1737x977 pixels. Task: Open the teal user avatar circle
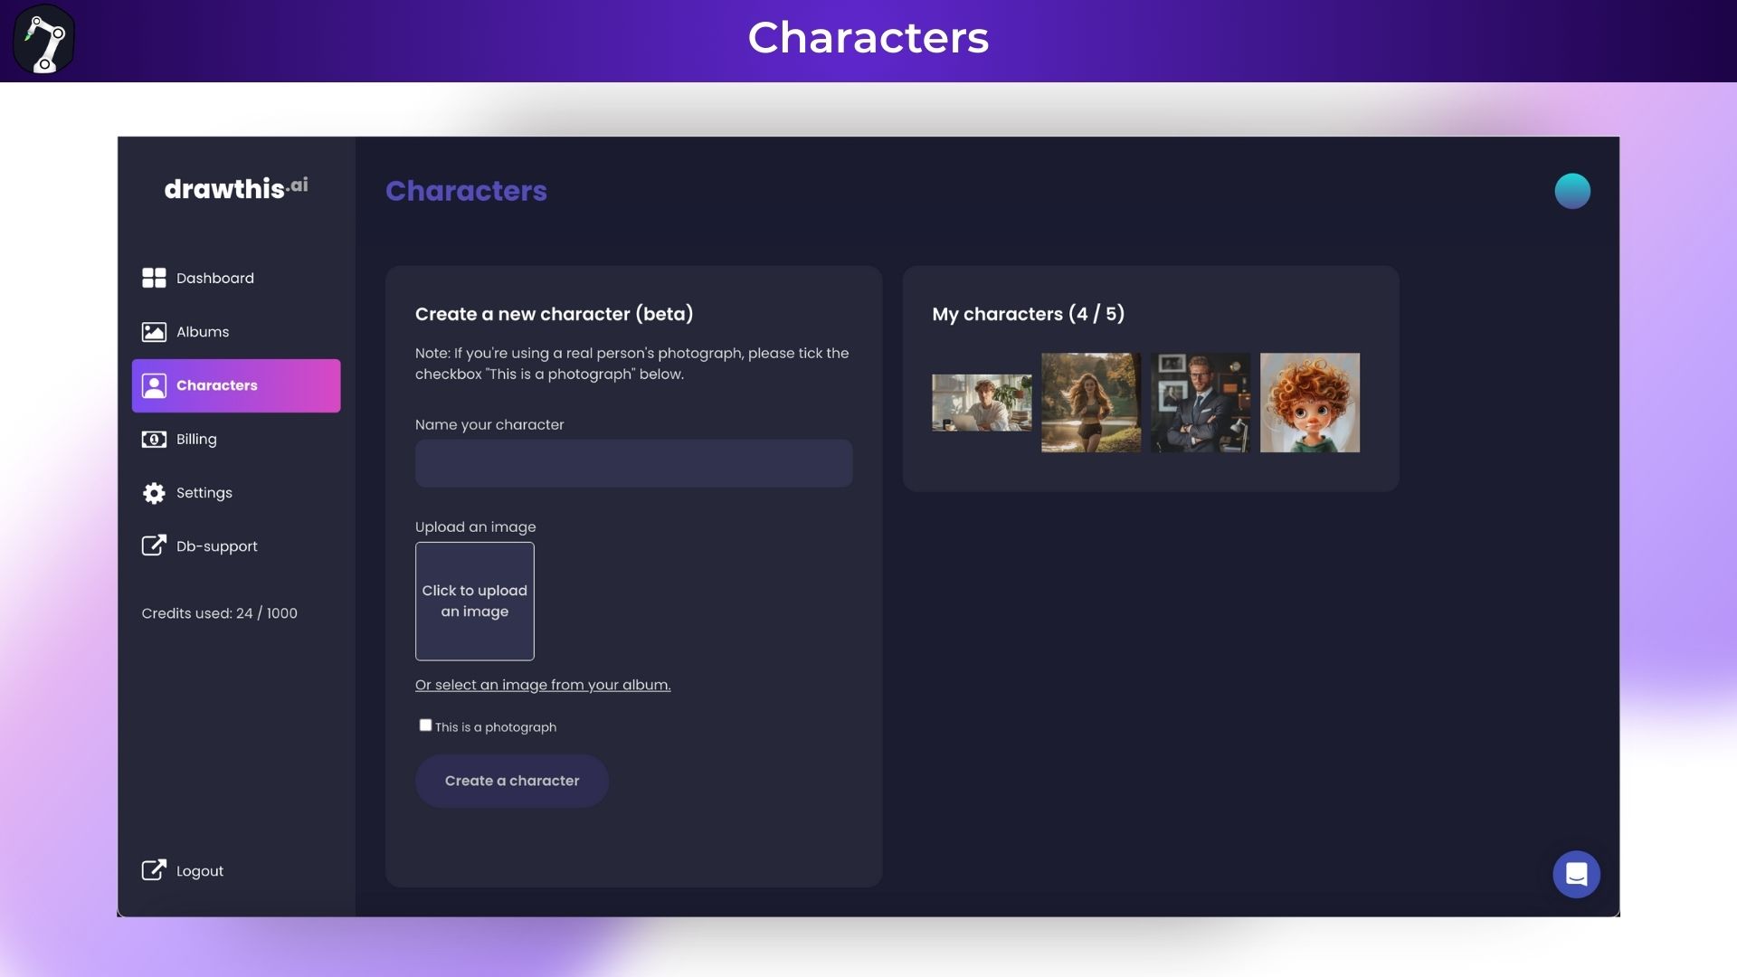click(x=1572, y=191)
